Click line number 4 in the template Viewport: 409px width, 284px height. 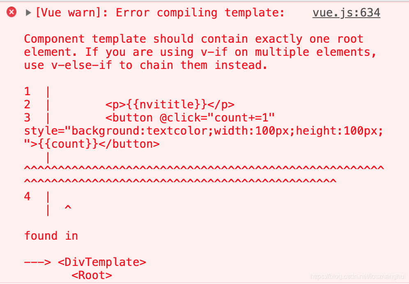pos(27,196)
